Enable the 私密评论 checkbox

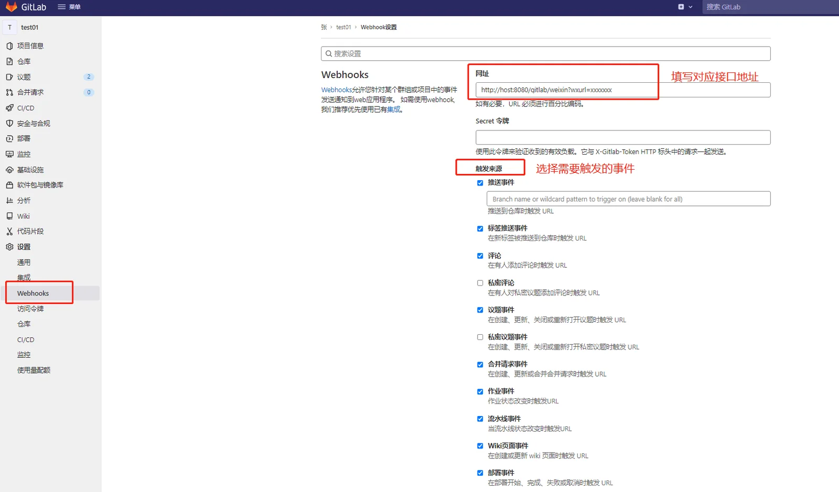[480, 283]
